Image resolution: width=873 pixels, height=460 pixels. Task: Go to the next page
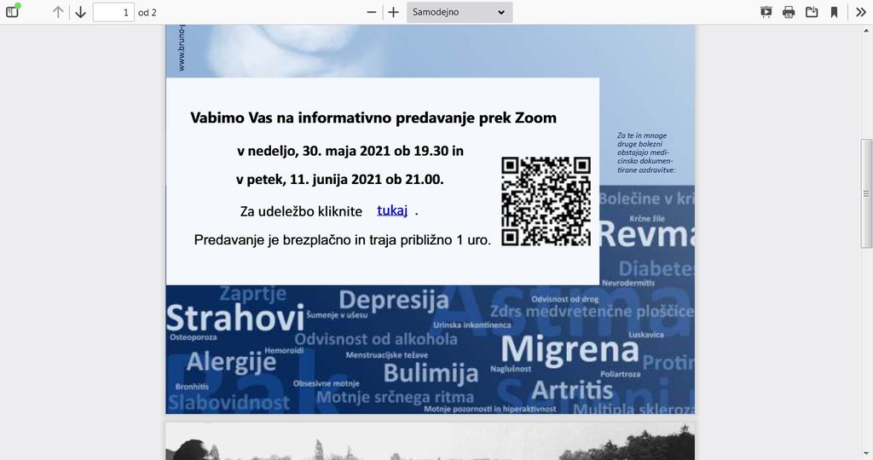[x=80, y=12]
